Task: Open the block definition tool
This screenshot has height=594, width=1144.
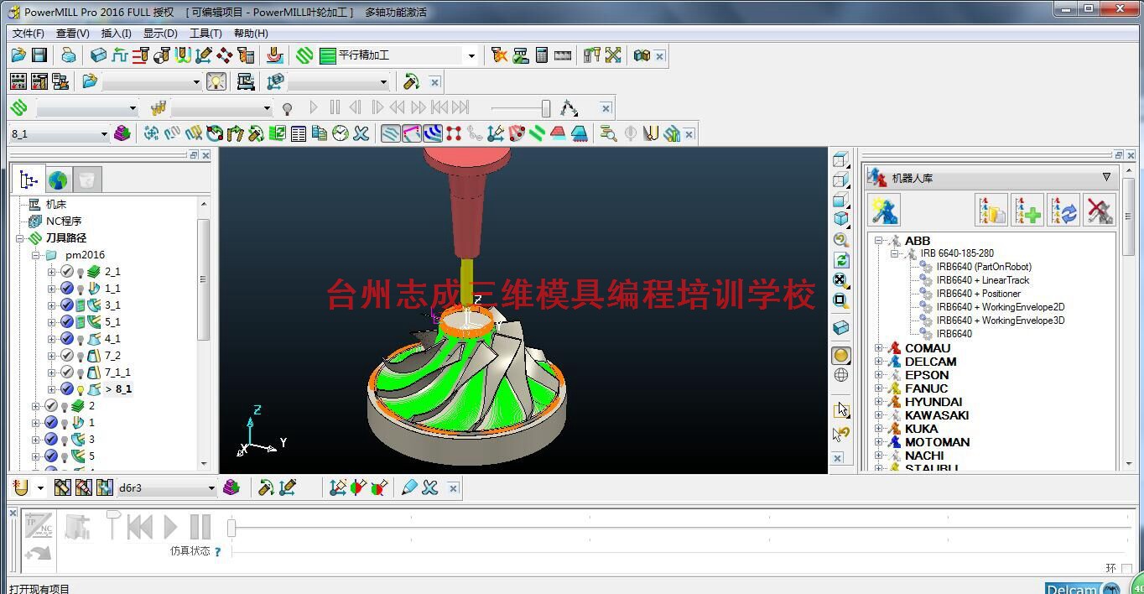Action: pos(98,55)
